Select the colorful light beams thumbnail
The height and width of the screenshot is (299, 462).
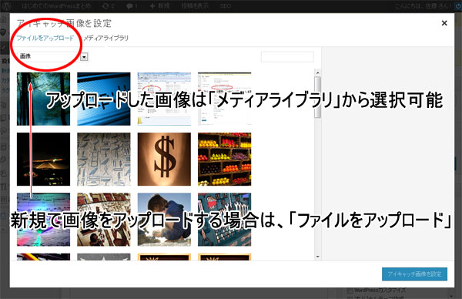point(43,220)
